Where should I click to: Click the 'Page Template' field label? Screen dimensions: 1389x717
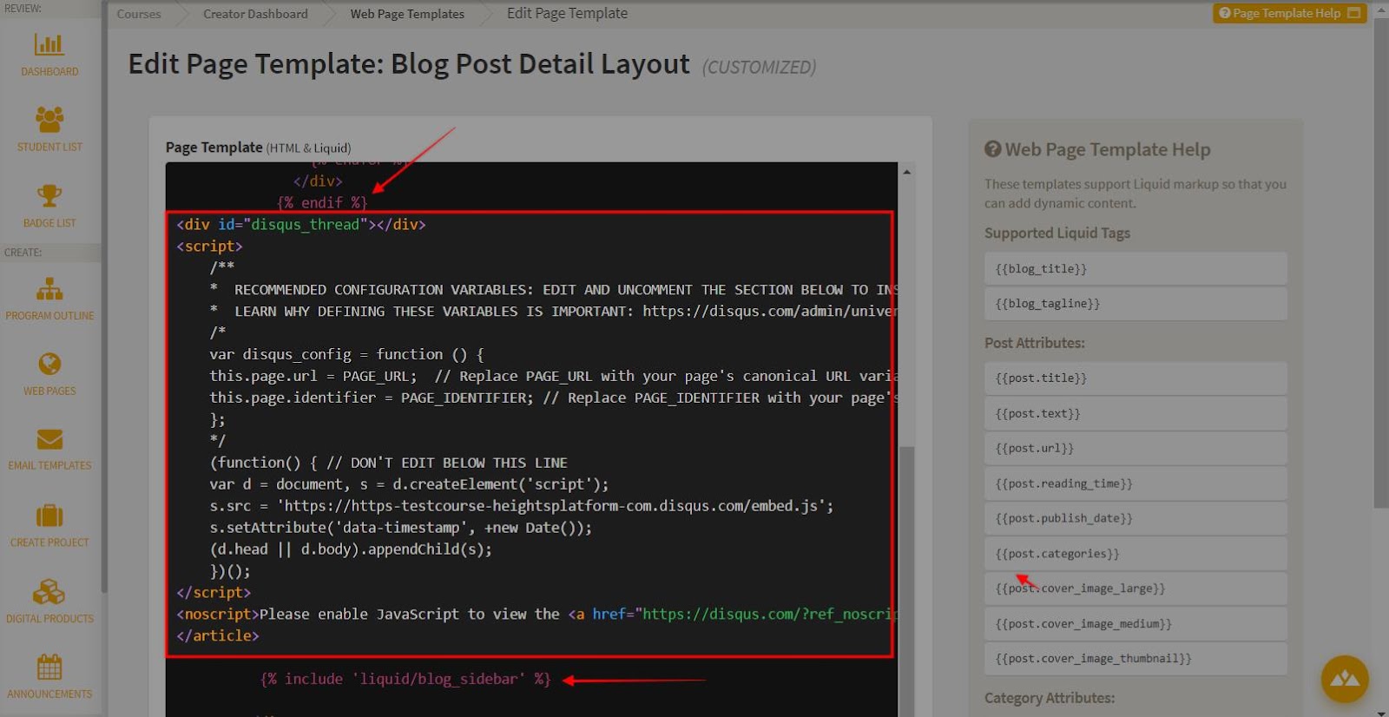coord(214,148)
